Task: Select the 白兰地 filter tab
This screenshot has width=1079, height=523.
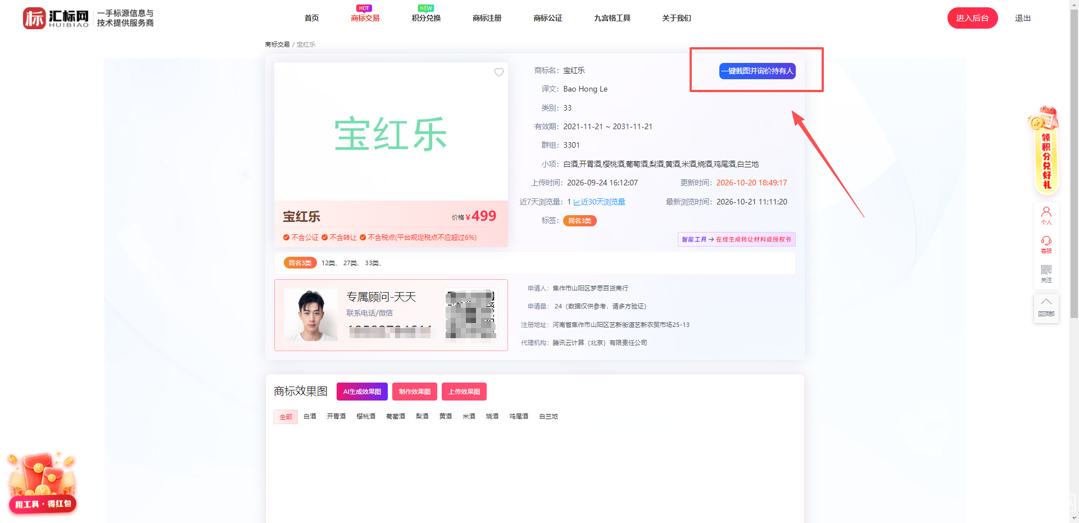Action: (548, 416)
